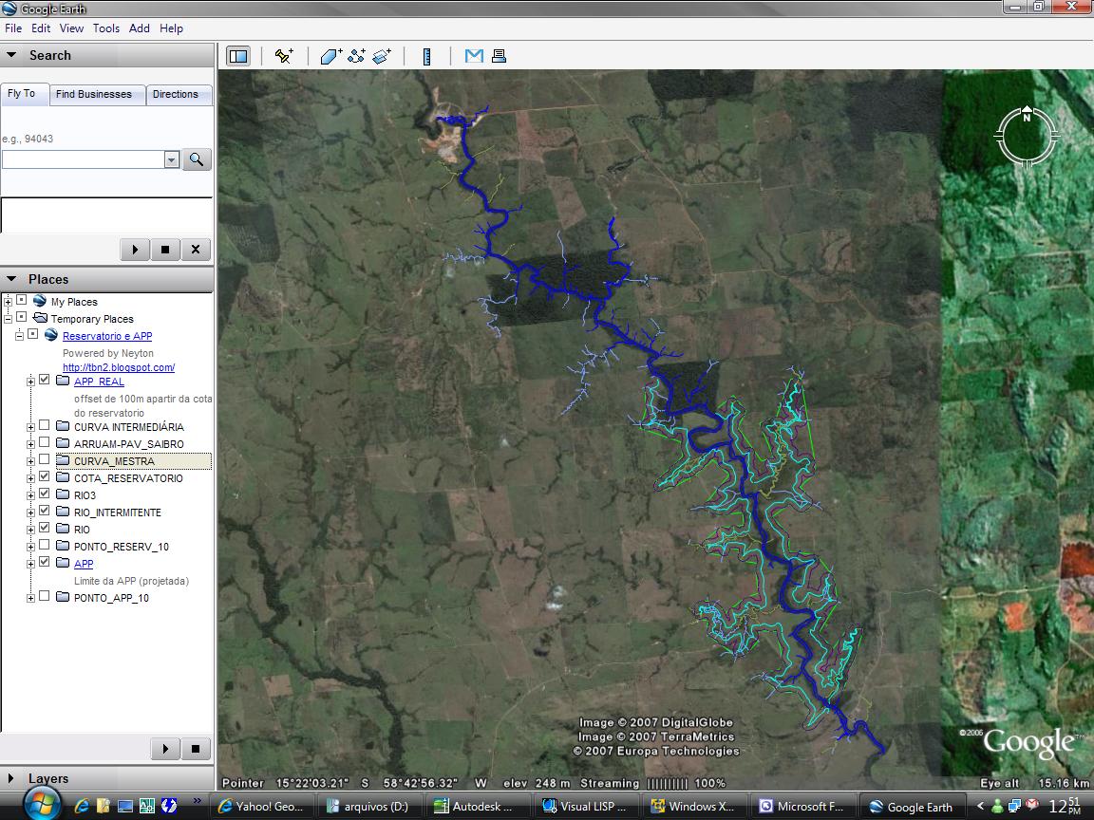
Task: Add a placemark using the pushpin icon
Action: pos(284,57)
